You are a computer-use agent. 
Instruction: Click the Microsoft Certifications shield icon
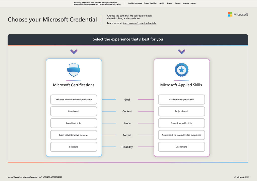tap(74, 70)
